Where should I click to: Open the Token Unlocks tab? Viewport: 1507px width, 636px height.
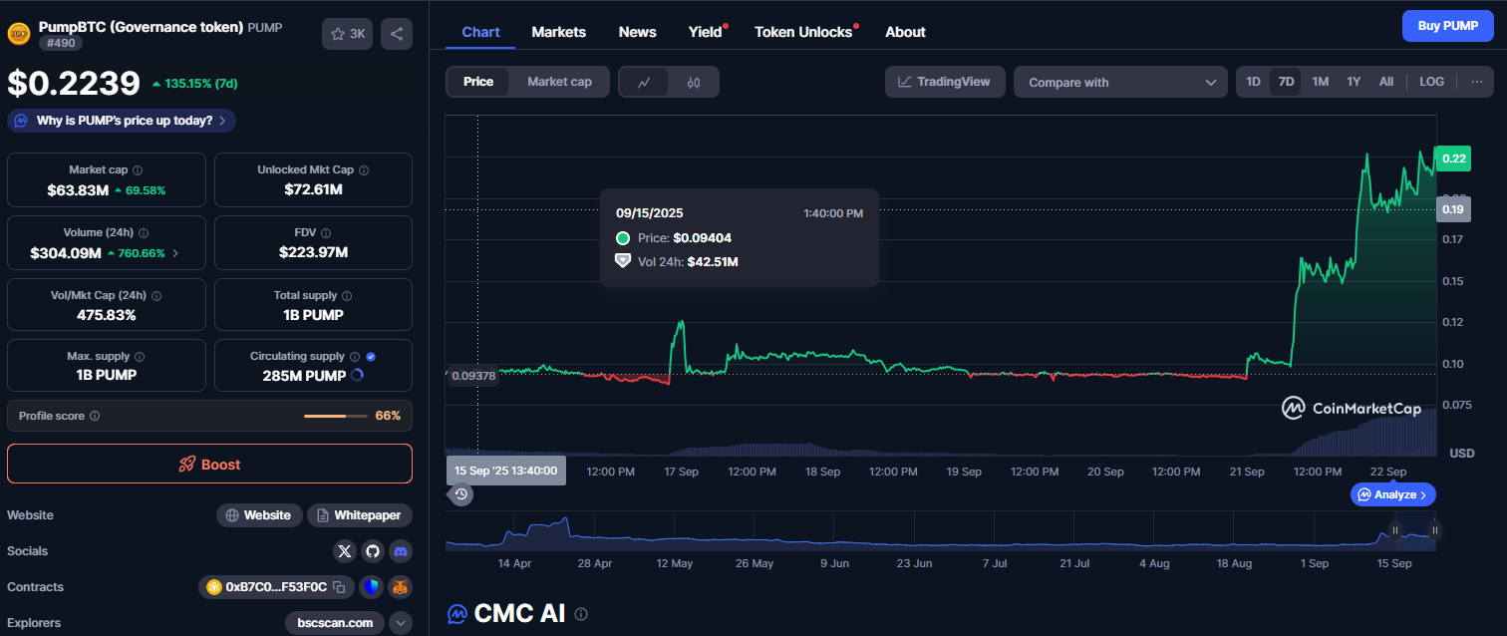pos(803,32)
